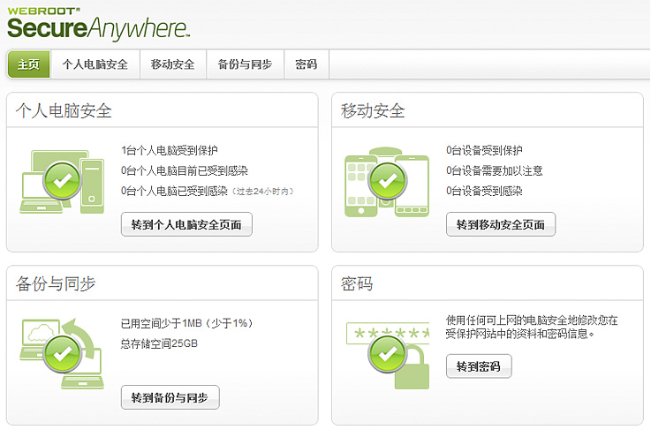Click the text 0台个人电脑目前已受到感染
This screenshot has height=437, width=651.
pyautogui.click(x=185, y=170)
